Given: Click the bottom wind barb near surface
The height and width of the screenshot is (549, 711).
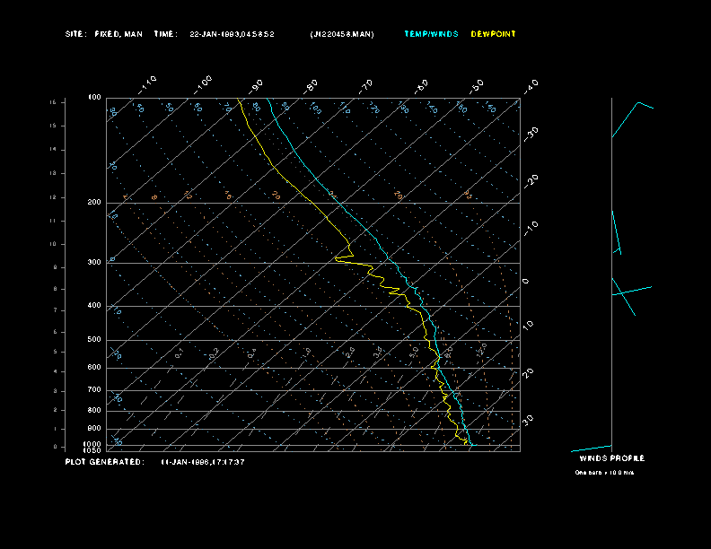Looking at the screenshot, I should pos(591,448).
